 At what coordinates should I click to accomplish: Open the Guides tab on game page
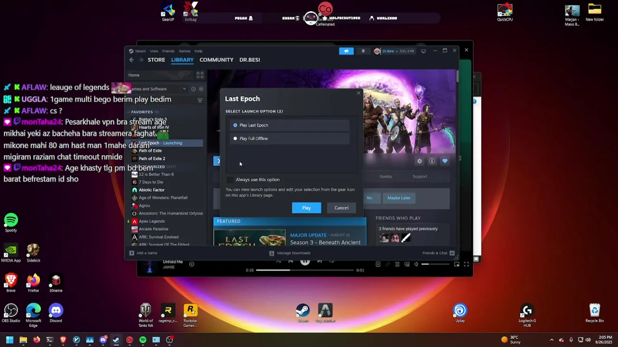[x=386, y=176]
